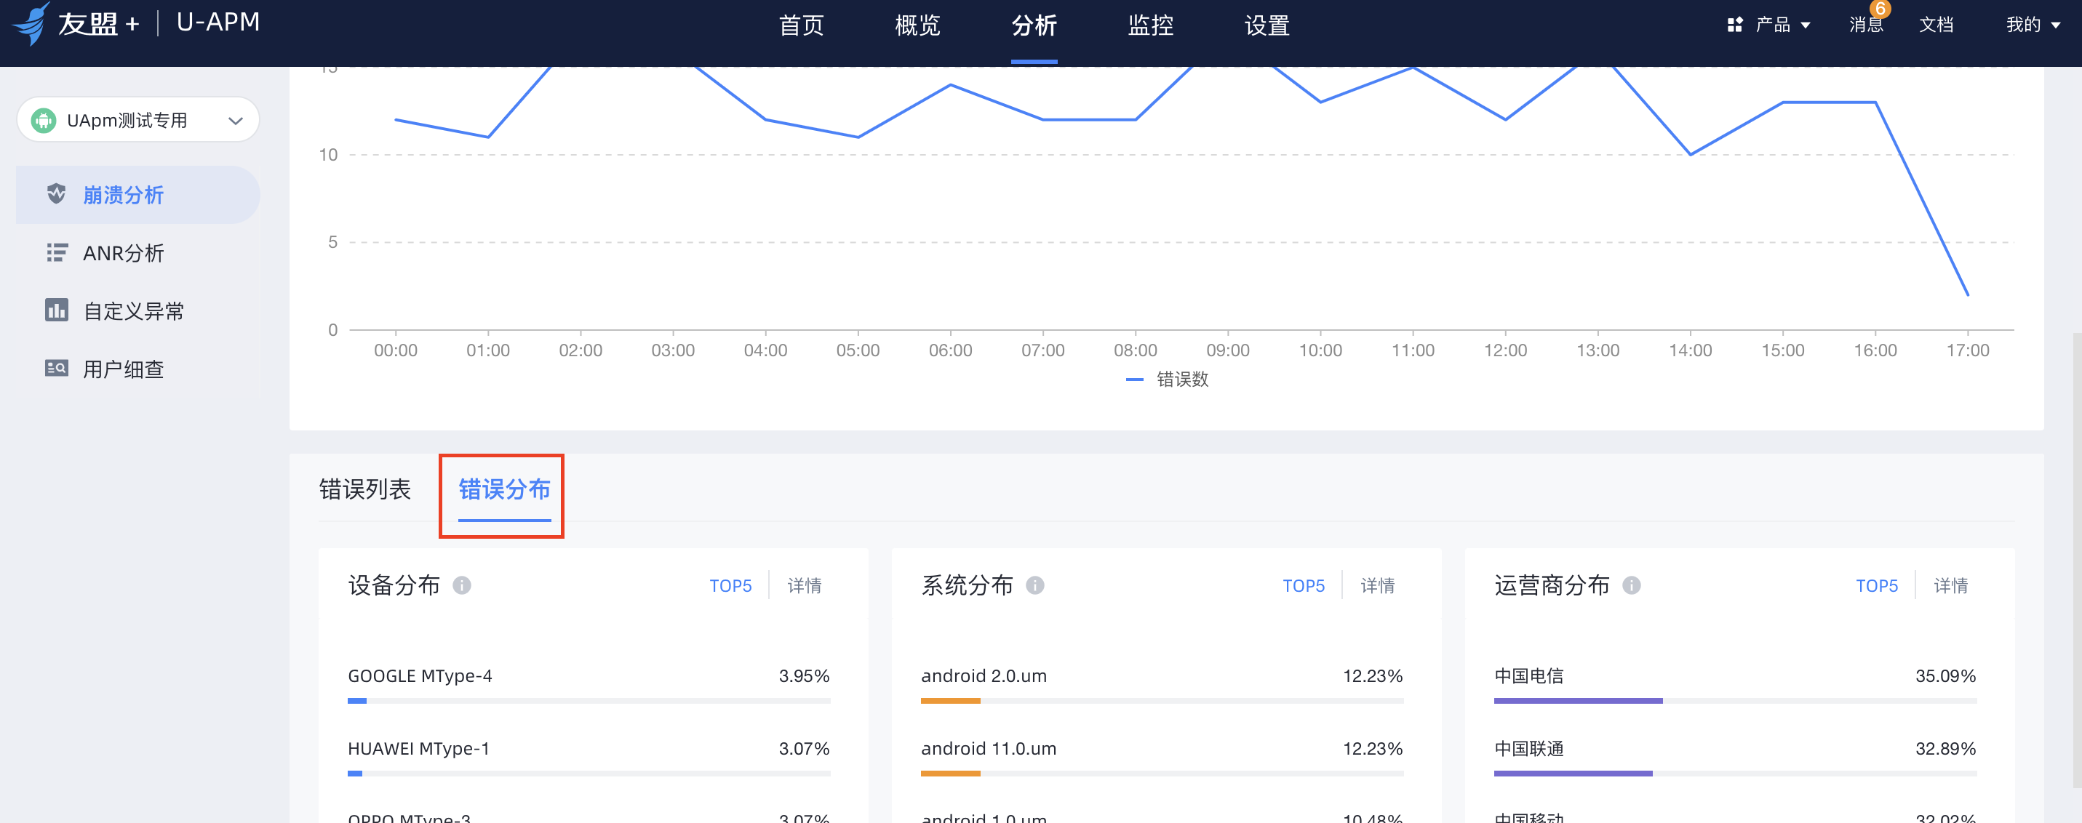The width and height of the screenshot is (2082, 823).
Task: Click the 32.89% carrier percentage value
Action: click(1945, 748)
